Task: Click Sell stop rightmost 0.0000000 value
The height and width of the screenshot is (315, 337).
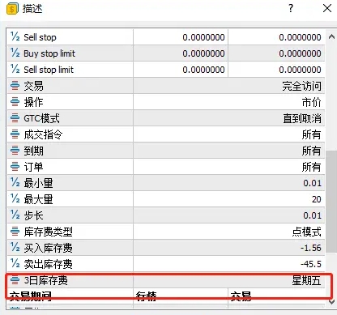Action: coord(300,37)
